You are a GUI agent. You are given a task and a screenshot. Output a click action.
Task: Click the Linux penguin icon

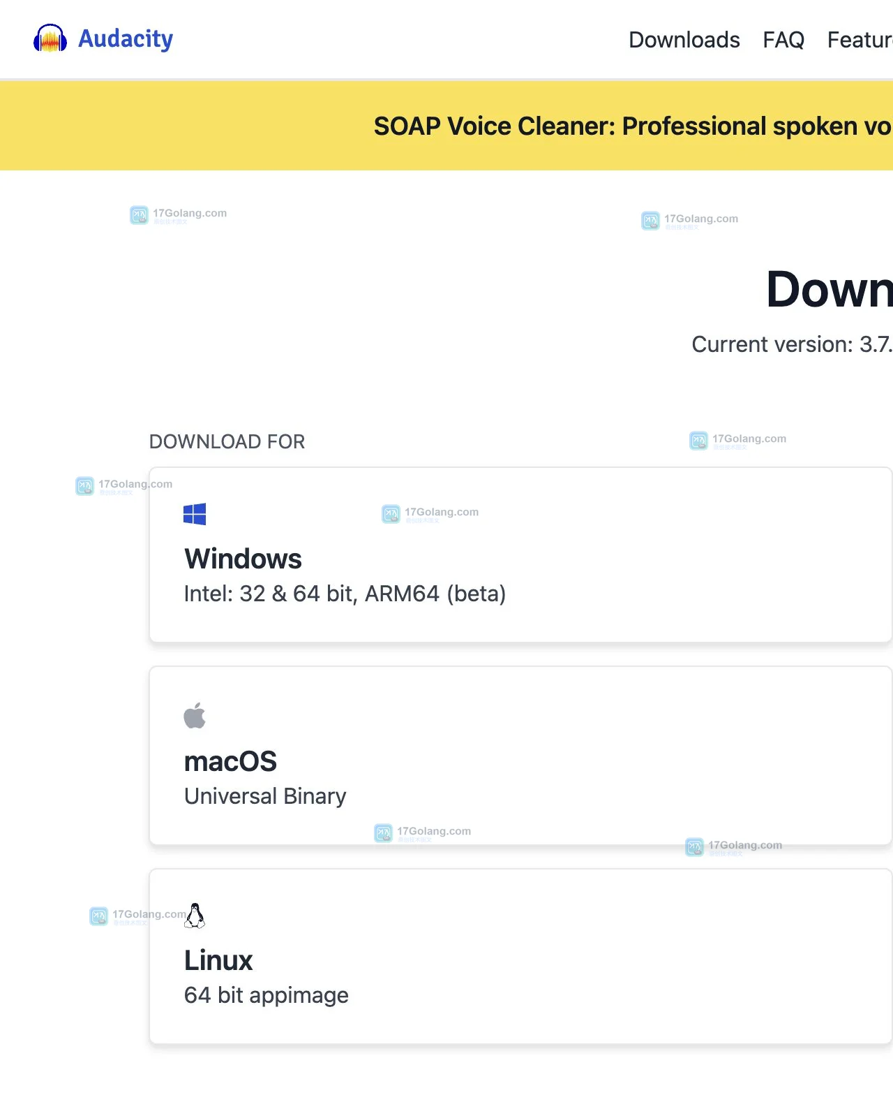pos(195,916)
